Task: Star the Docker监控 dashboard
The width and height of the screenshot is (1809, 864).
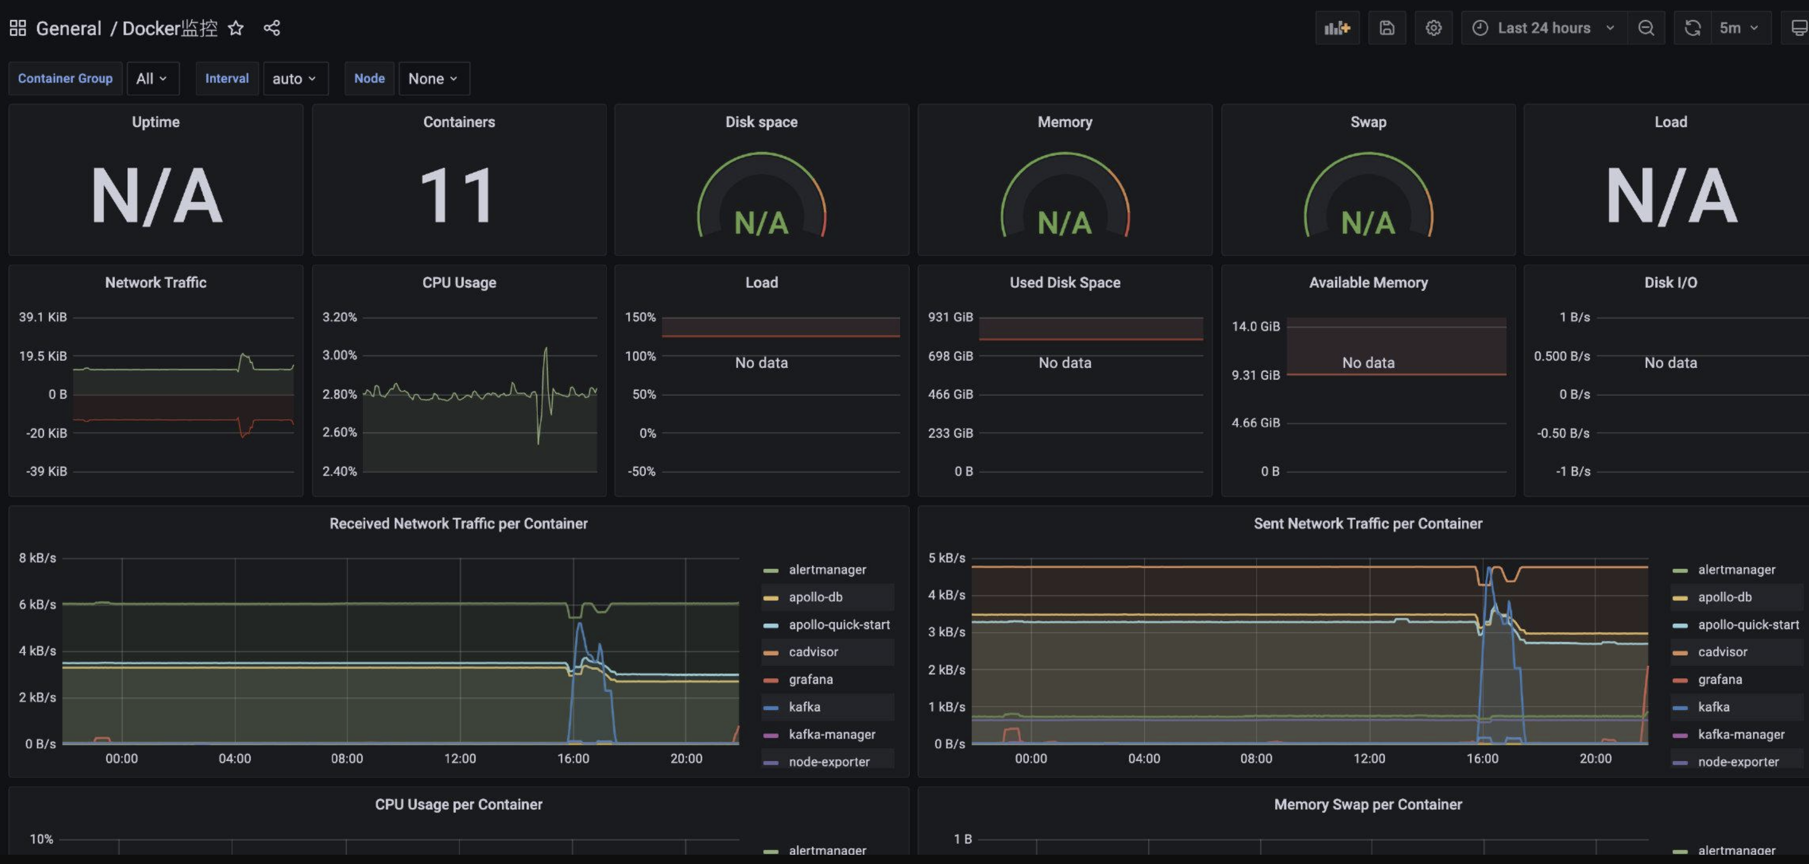Action: (x=236, y=28)
